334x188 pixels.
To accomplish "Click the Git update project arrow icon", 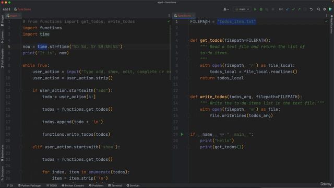I will [x=288, y=9].
